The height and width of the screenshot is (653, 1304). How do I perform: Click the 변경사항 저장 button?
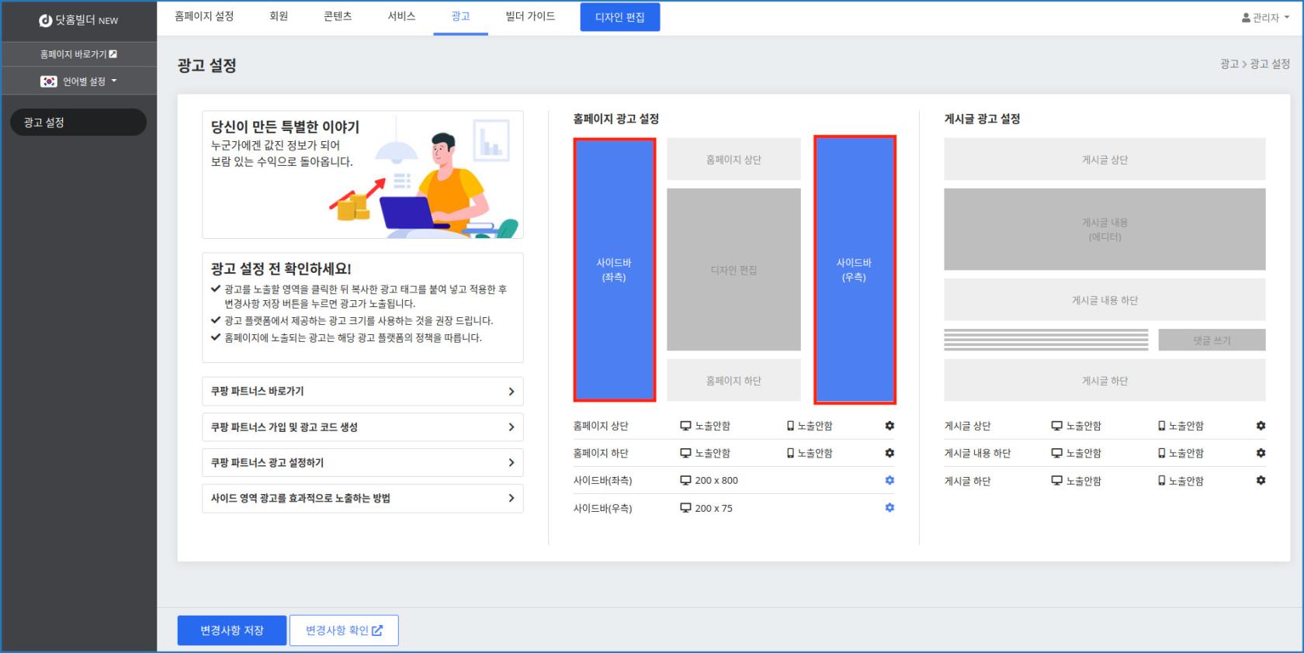(232, 631)
